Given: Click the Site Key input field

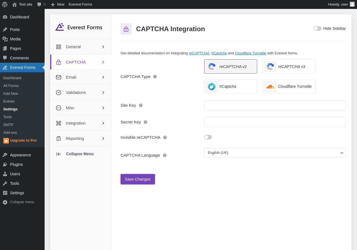Looking at the screenshot, I should [x=275, y=105].
